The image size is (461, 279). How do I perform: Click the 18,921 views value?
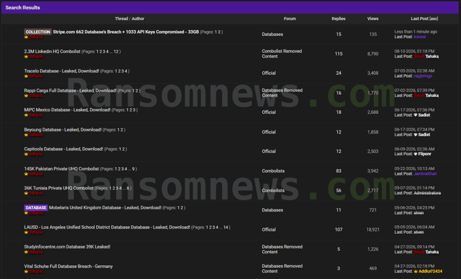coord(373,229)
